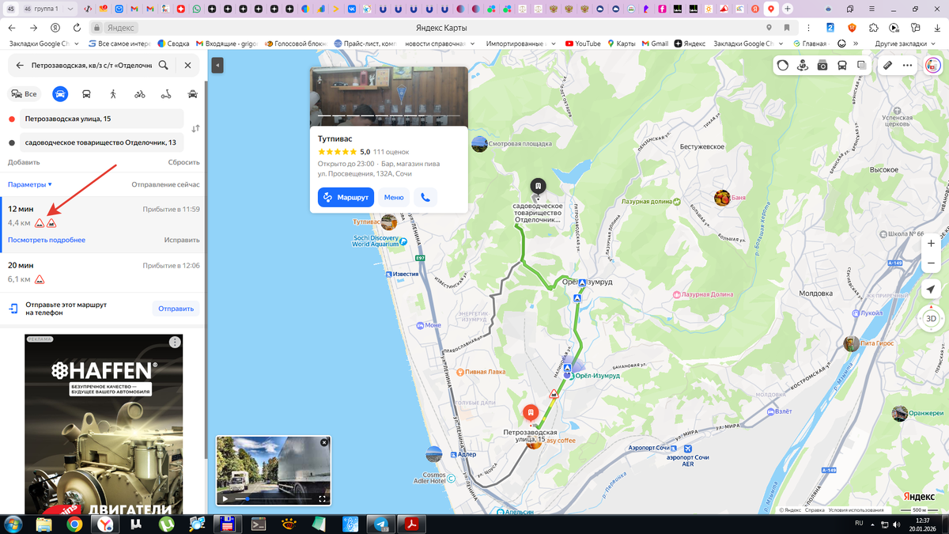Open Отправление сейчас departure time
This screenshot has width=949, height=534.
165,184
